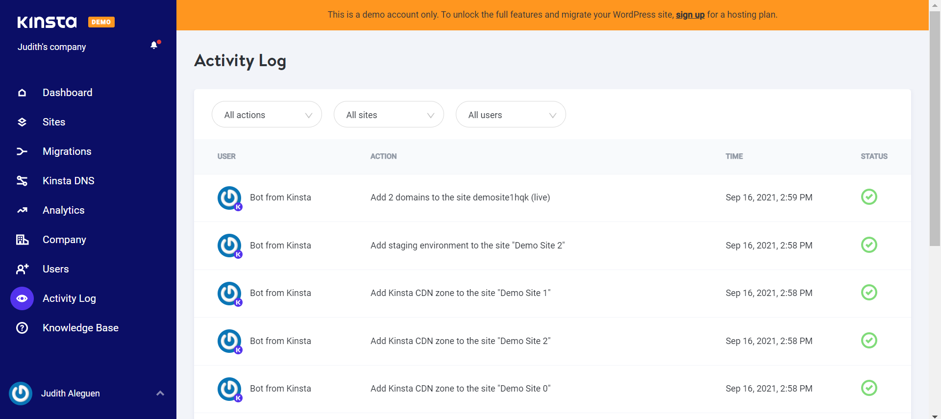Click Judith Aleguen's avatar icon
This screenshot has height=419, width=941.
pyautogui.click(x=21, y=394)
